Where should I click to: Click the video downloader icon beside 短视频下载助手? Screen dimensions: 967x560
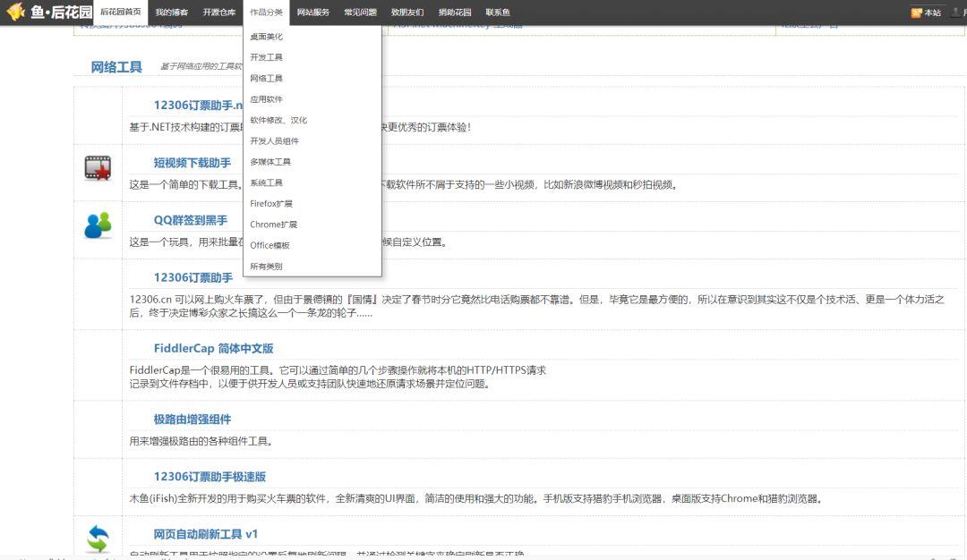click(x=98, y=167)
